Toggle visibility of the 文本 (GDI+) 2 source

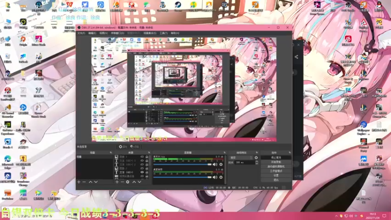pyautogui.click(x=142, y=165)
